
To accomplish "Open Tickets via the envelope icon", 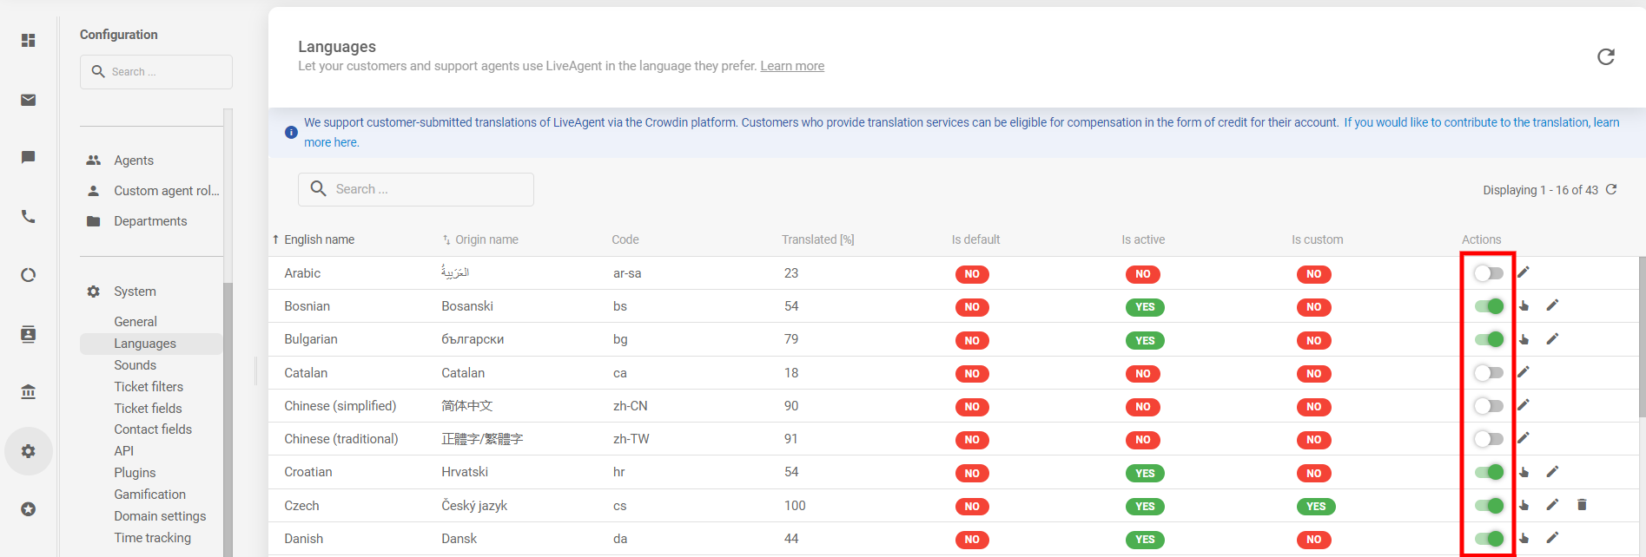I will [29, 100].
